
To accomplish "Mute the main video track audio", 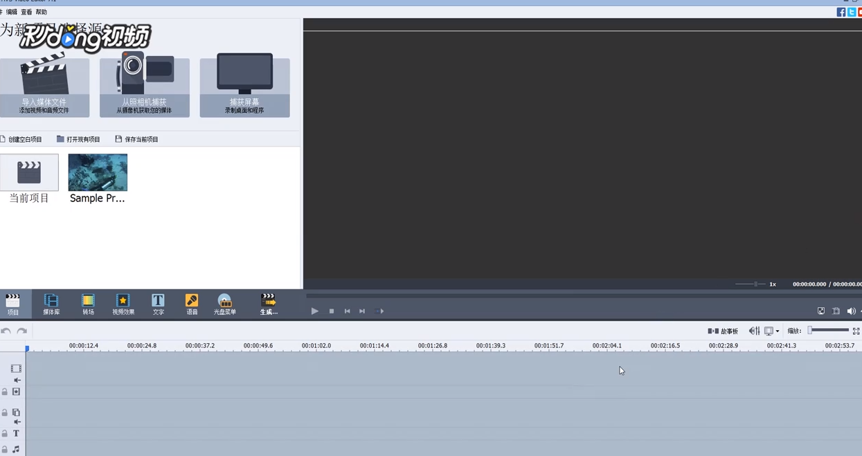I will pyautogui.click(x=17, y=381).
